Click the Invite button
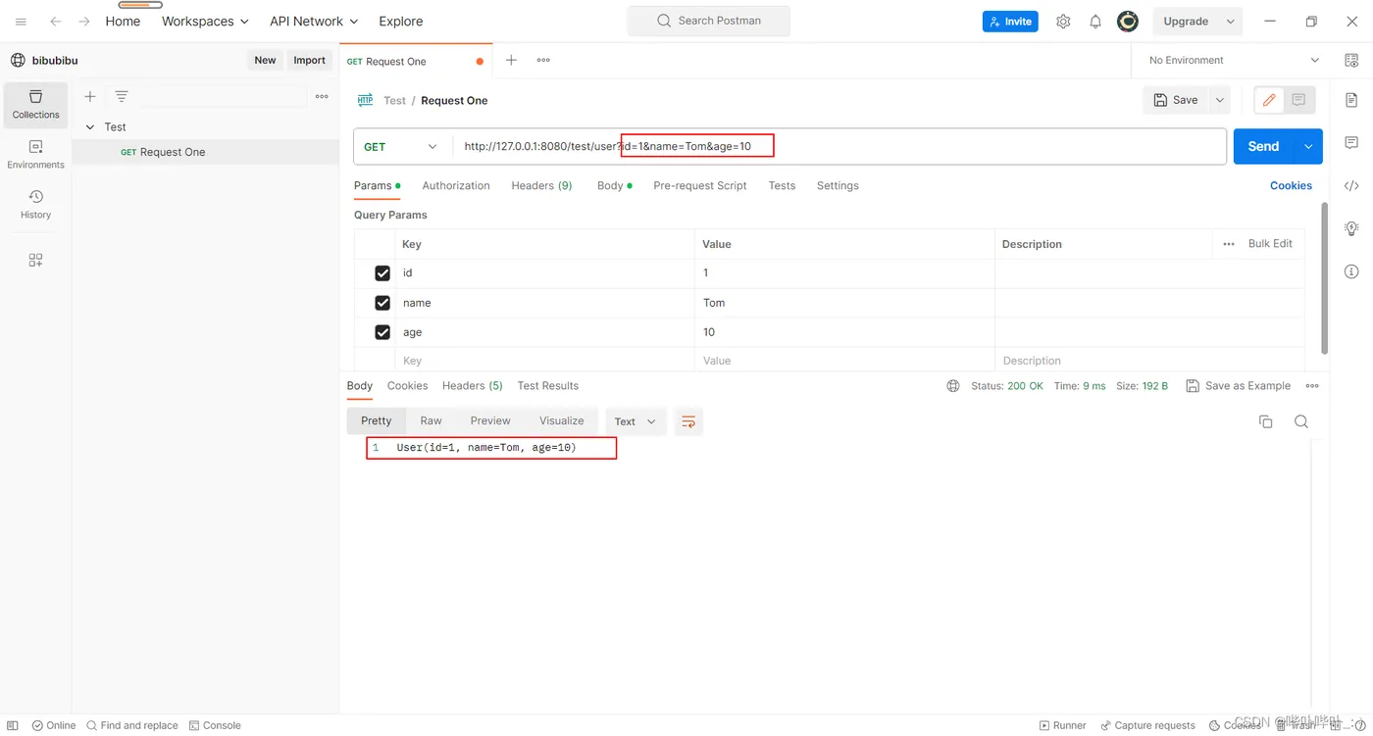Screen dimensions: 1373x736 point(1010,22)
